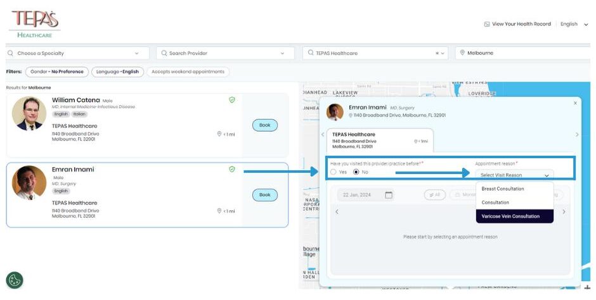Expand the TEPAS Healthcare dropdown chevron
This screenshot has width=596, height=300.
443,53
